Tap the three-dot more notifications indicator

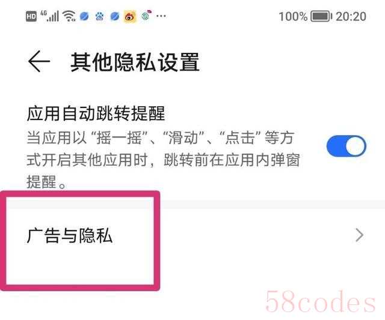click(161, 16)
